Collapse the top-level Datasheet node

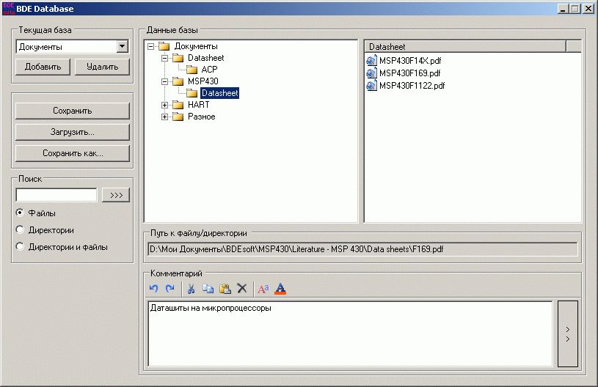pyautogui.click(x=165, y=59)
